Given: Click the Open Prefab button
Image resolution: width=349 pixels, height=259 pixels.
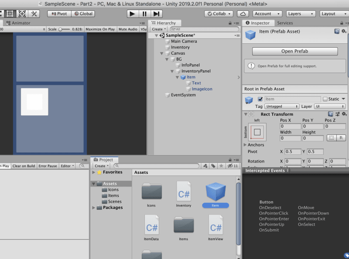Looking at the screenshot, I should (295, 51).
